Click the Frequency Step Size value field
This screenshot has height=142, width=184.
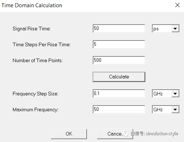tap(119, 94)
